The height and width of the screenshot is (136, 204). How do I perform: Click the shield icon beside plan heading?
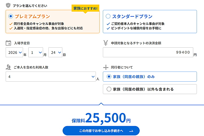click(8, 5)
